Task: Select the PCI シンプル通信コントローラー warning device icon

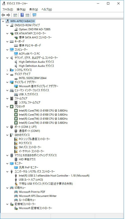Action: coord(16,139)
